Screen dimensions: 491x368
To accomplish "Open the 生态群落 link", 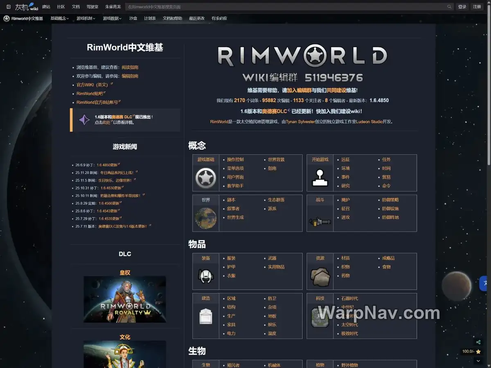I will coord(276,200).
